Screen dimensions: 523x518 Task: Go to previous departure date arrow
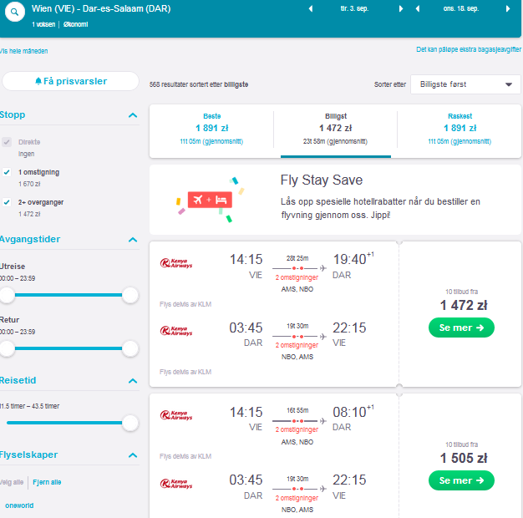pos(311,8)
